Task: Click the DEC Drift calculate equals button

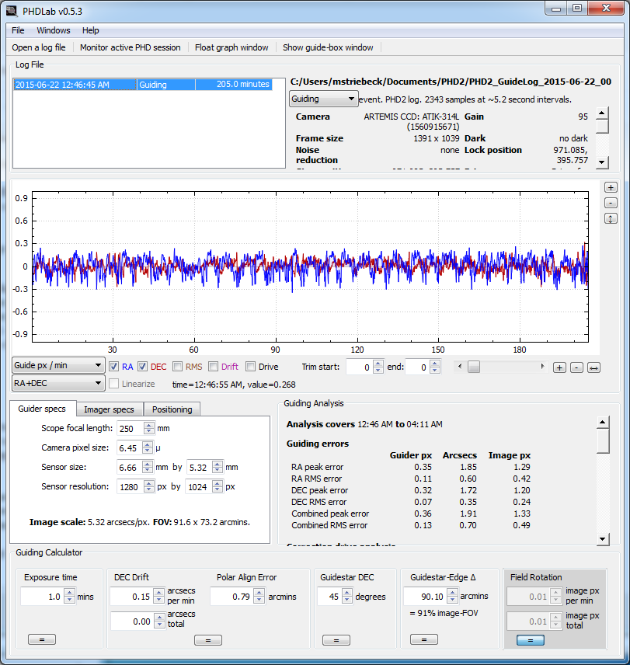Action: click(208, 640)
